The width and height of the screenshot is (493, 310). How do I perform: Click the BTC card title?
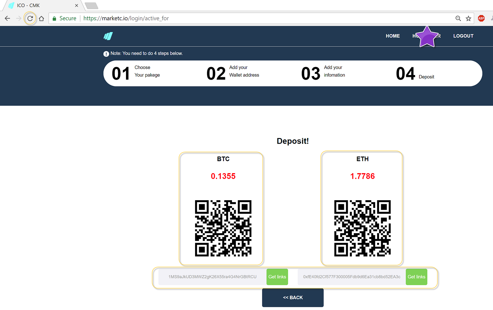(223, 159)
